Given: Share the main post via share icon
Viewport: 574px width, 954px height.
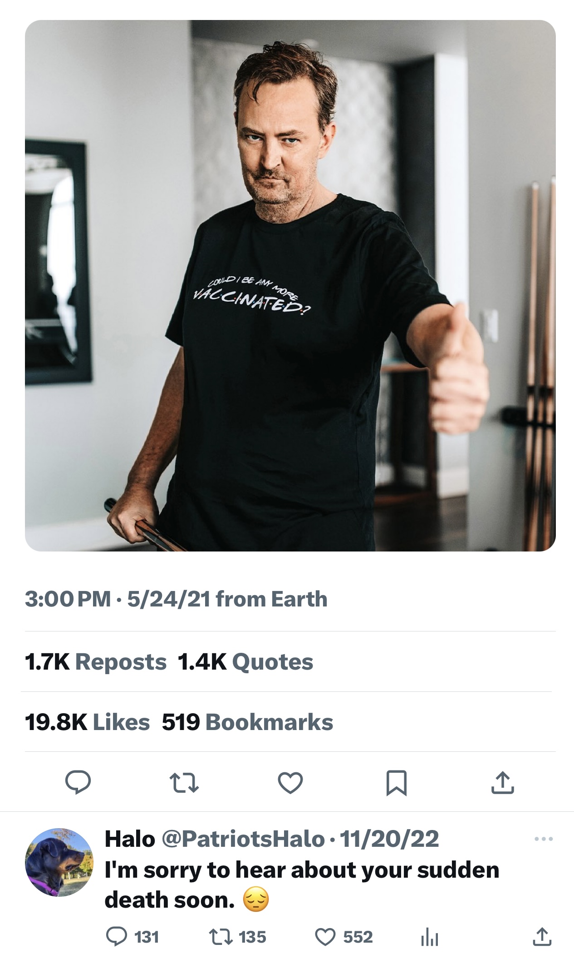Looking at the screenshot, I should coord(502,783).
